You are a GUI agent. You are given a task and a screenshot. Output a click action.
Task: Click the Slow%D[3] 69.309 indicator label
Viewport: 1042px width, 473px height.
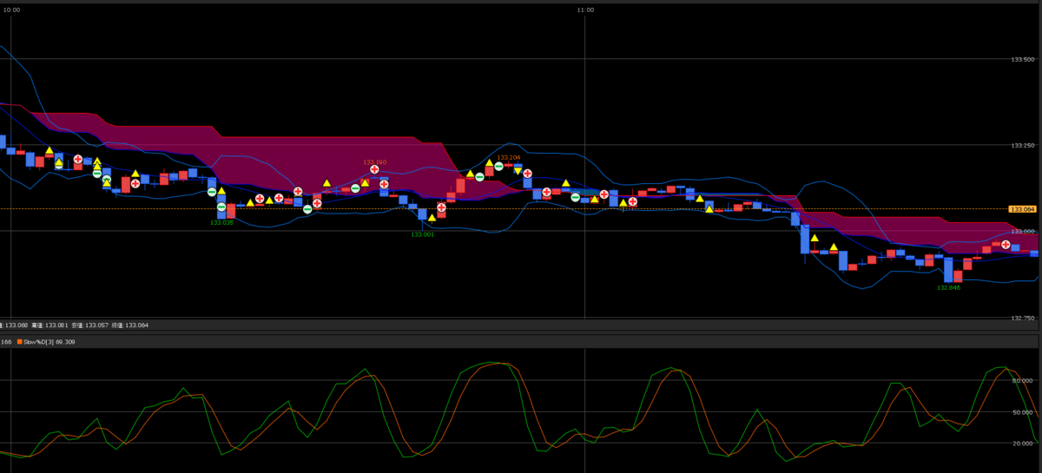(49, 342)
